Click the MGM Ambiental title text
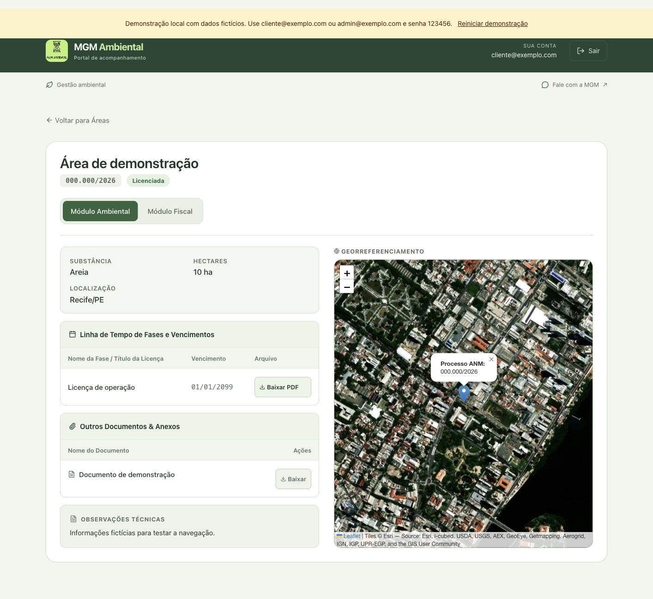The width and height of the screenshot is (653, 599). (109, 47)
